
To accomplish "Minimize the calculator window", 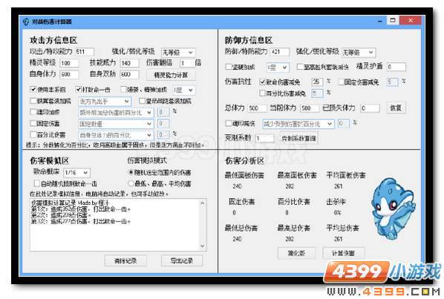I will pyautogui.click(x=380, y=21).
